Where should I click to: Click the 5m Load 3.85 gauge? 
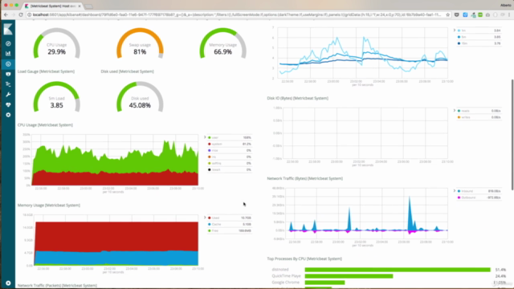coord(57,97)
